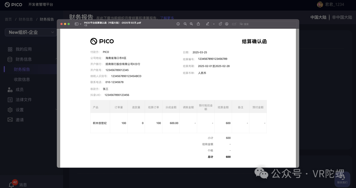Click the 结转金额 label
The image size is (356, 188).
point(208,144)
